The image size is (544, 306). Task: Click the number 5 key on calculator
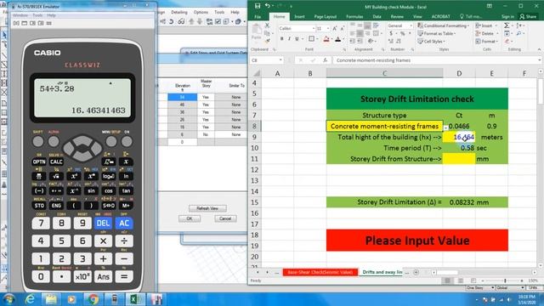[x=61, y=241]
